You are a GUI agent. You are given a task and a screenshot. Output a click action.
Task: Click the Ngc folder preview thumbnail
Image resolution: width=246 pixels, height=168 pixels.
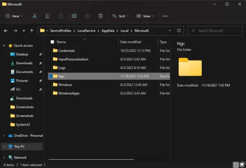pos(190,67)
